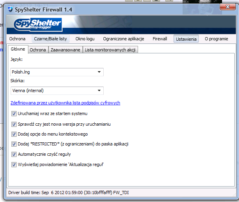
Task: Click the SpyShelter Stop-logger logo
Action: click(37, 25)
